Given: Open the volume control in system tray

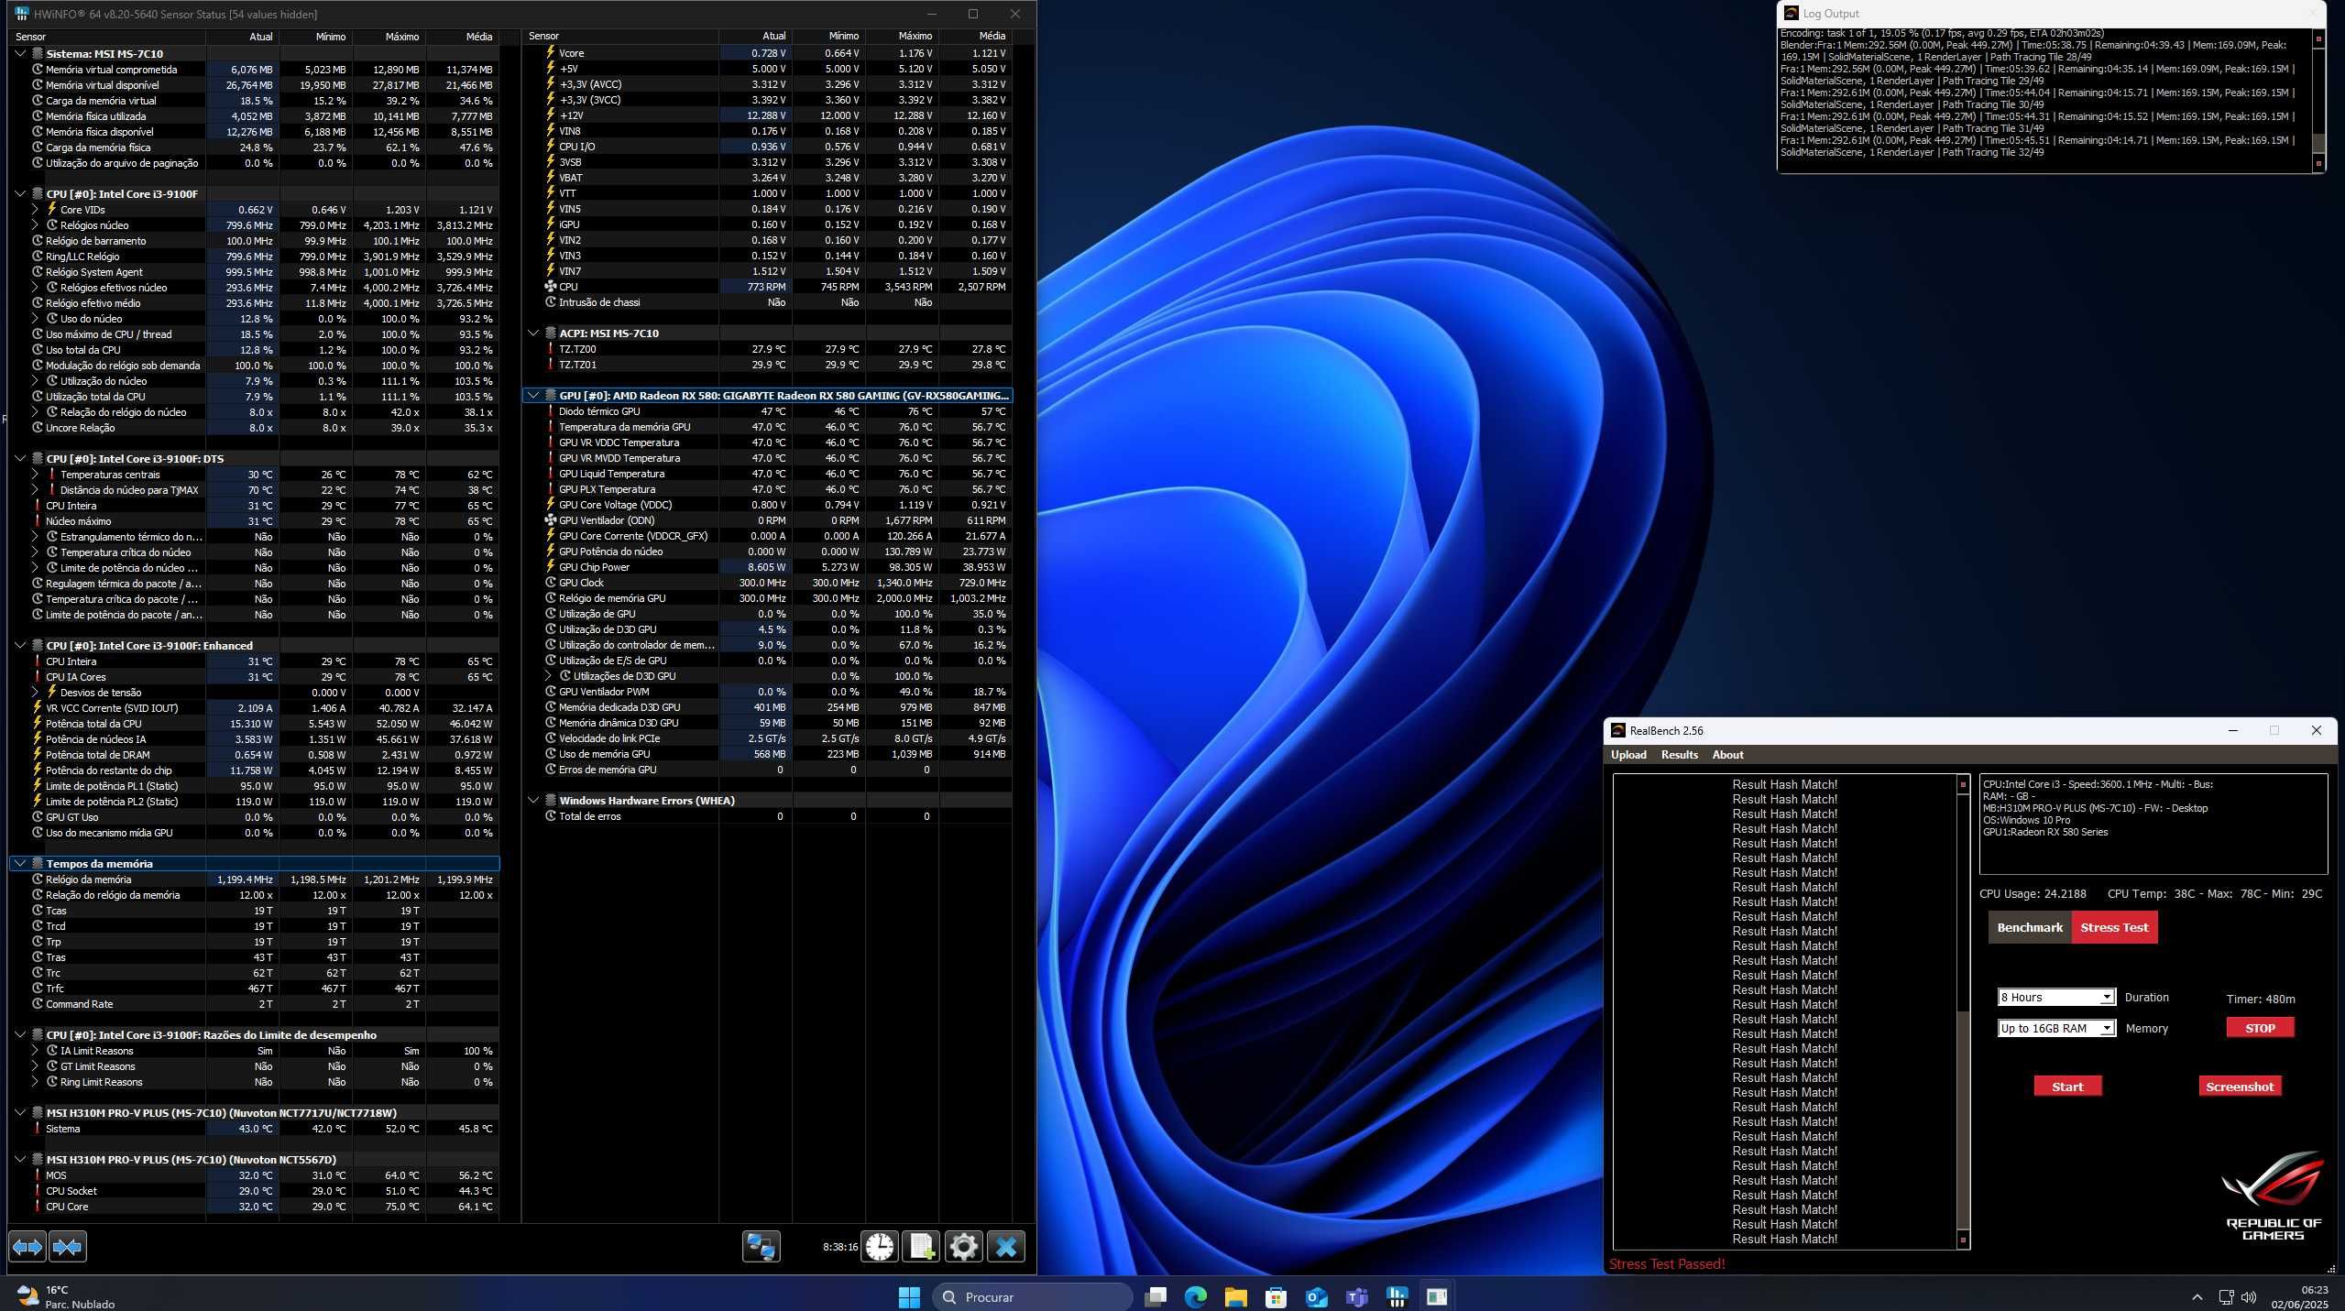Looking at the screenshot, I should (x=2248, y=1296).
